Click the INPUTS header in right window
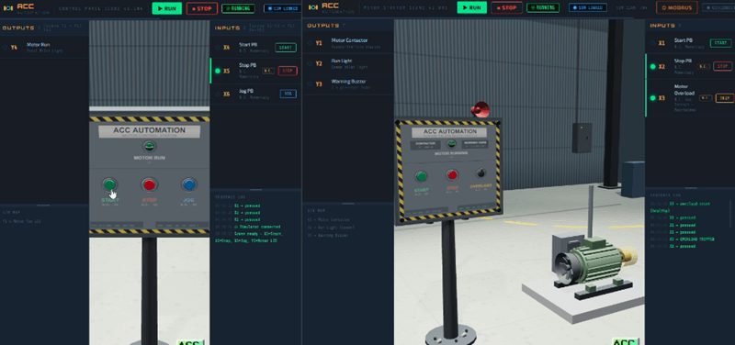The image size is (735, 345). [662, 26]
